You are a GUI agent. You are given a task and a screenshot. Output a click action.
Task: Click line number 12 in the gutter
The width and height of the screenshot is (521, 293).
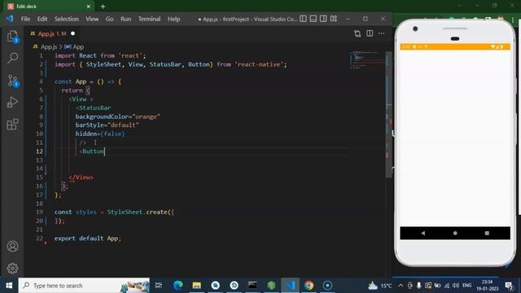[x=40, y=151]
